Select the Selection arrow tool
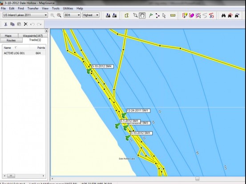Image resolution: width=246 pixels, height=184 pixels. click(x=164, y=16)
